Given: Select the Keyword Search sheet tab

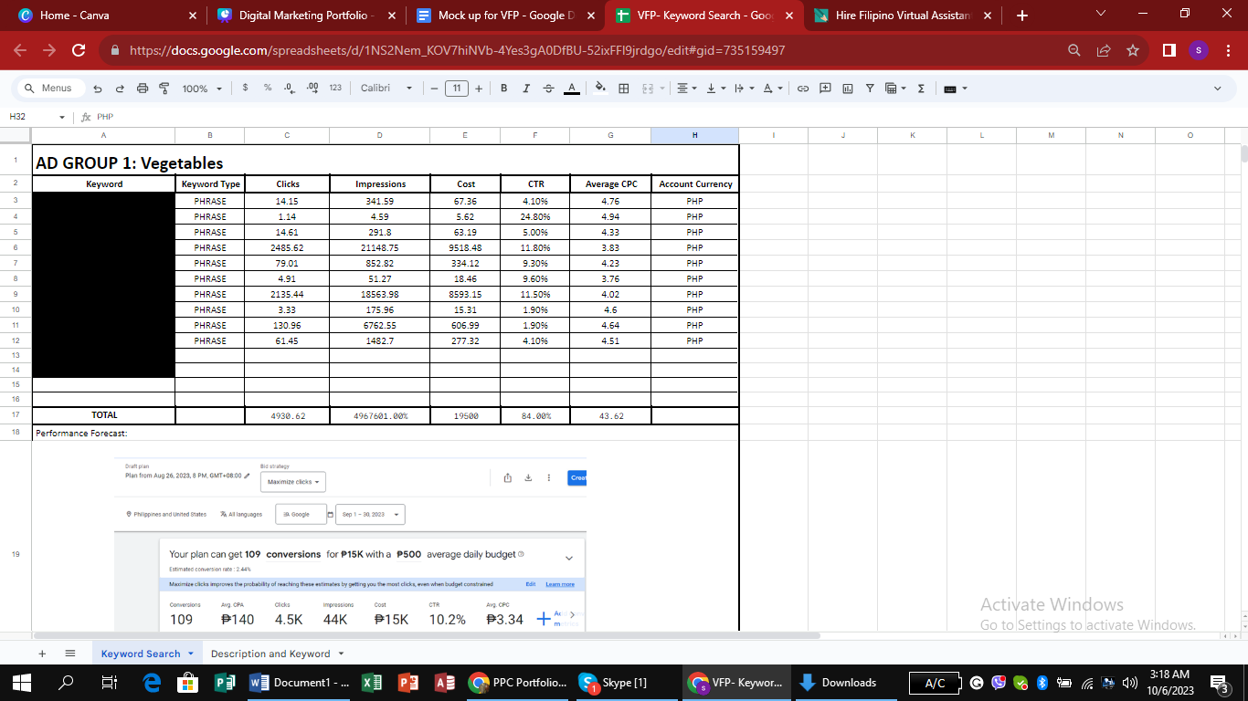Looking at the screenshot, I should pos(147,654).
